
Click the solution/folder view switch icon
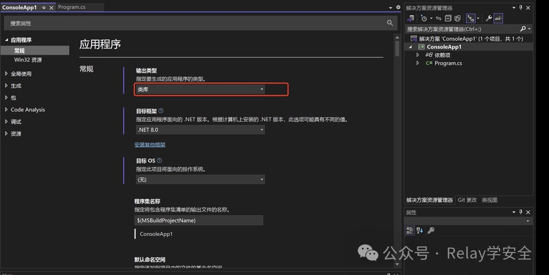[x=411, y=18]
